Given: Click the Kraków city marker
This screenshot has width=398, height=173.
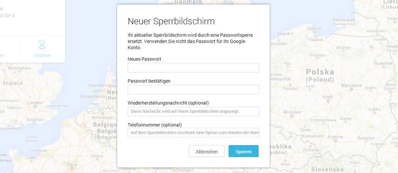Looking at the screenshot, I should point(335,140).
